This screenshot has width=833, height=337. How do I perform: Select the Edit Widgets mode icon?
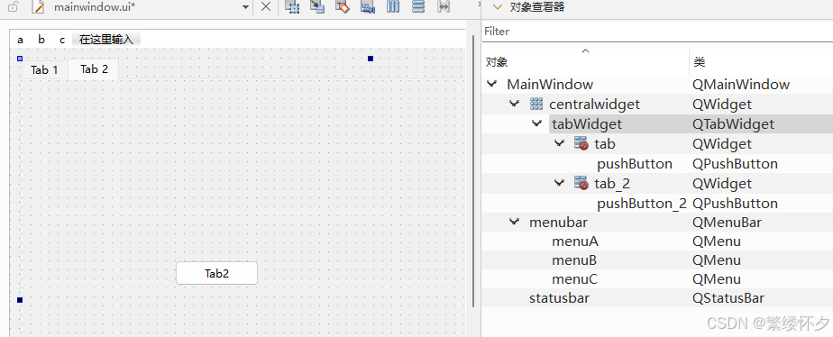292,6
